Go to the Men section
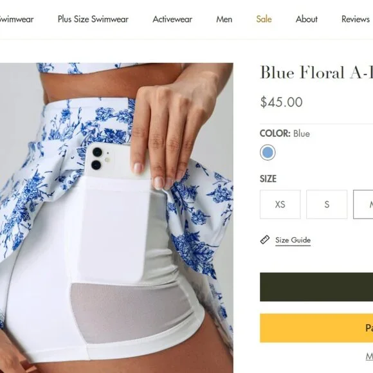The height and width of the screenshot is (373, 373). 224,19
